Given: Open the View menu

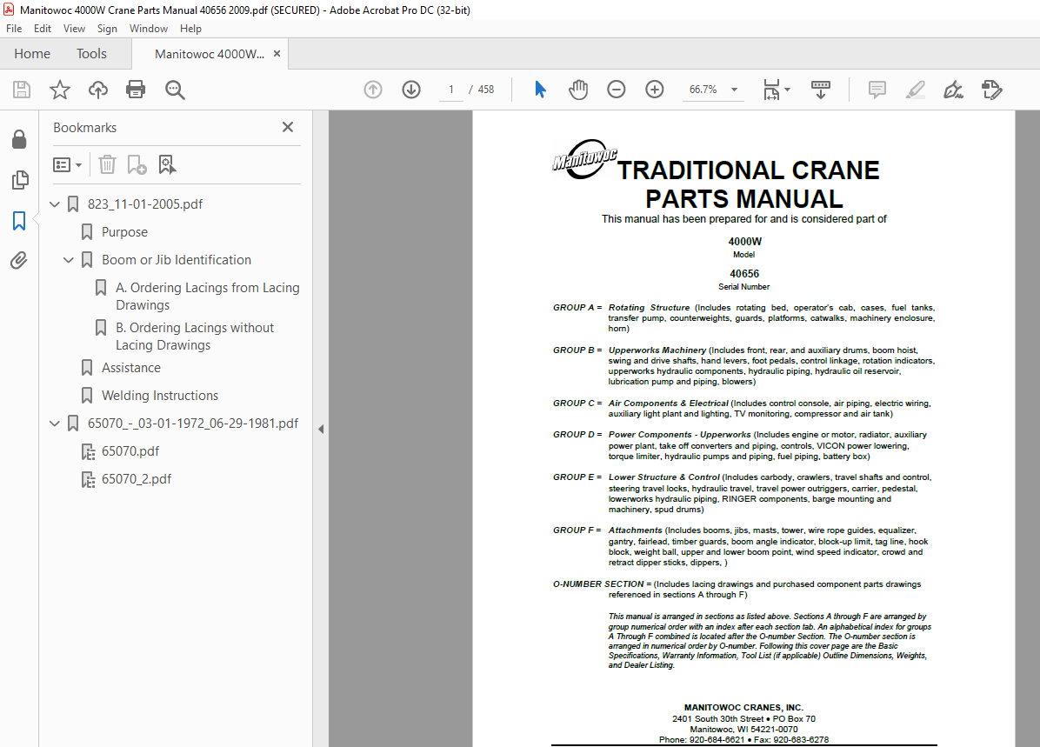Looking at the screenshot, I should 74,29.
